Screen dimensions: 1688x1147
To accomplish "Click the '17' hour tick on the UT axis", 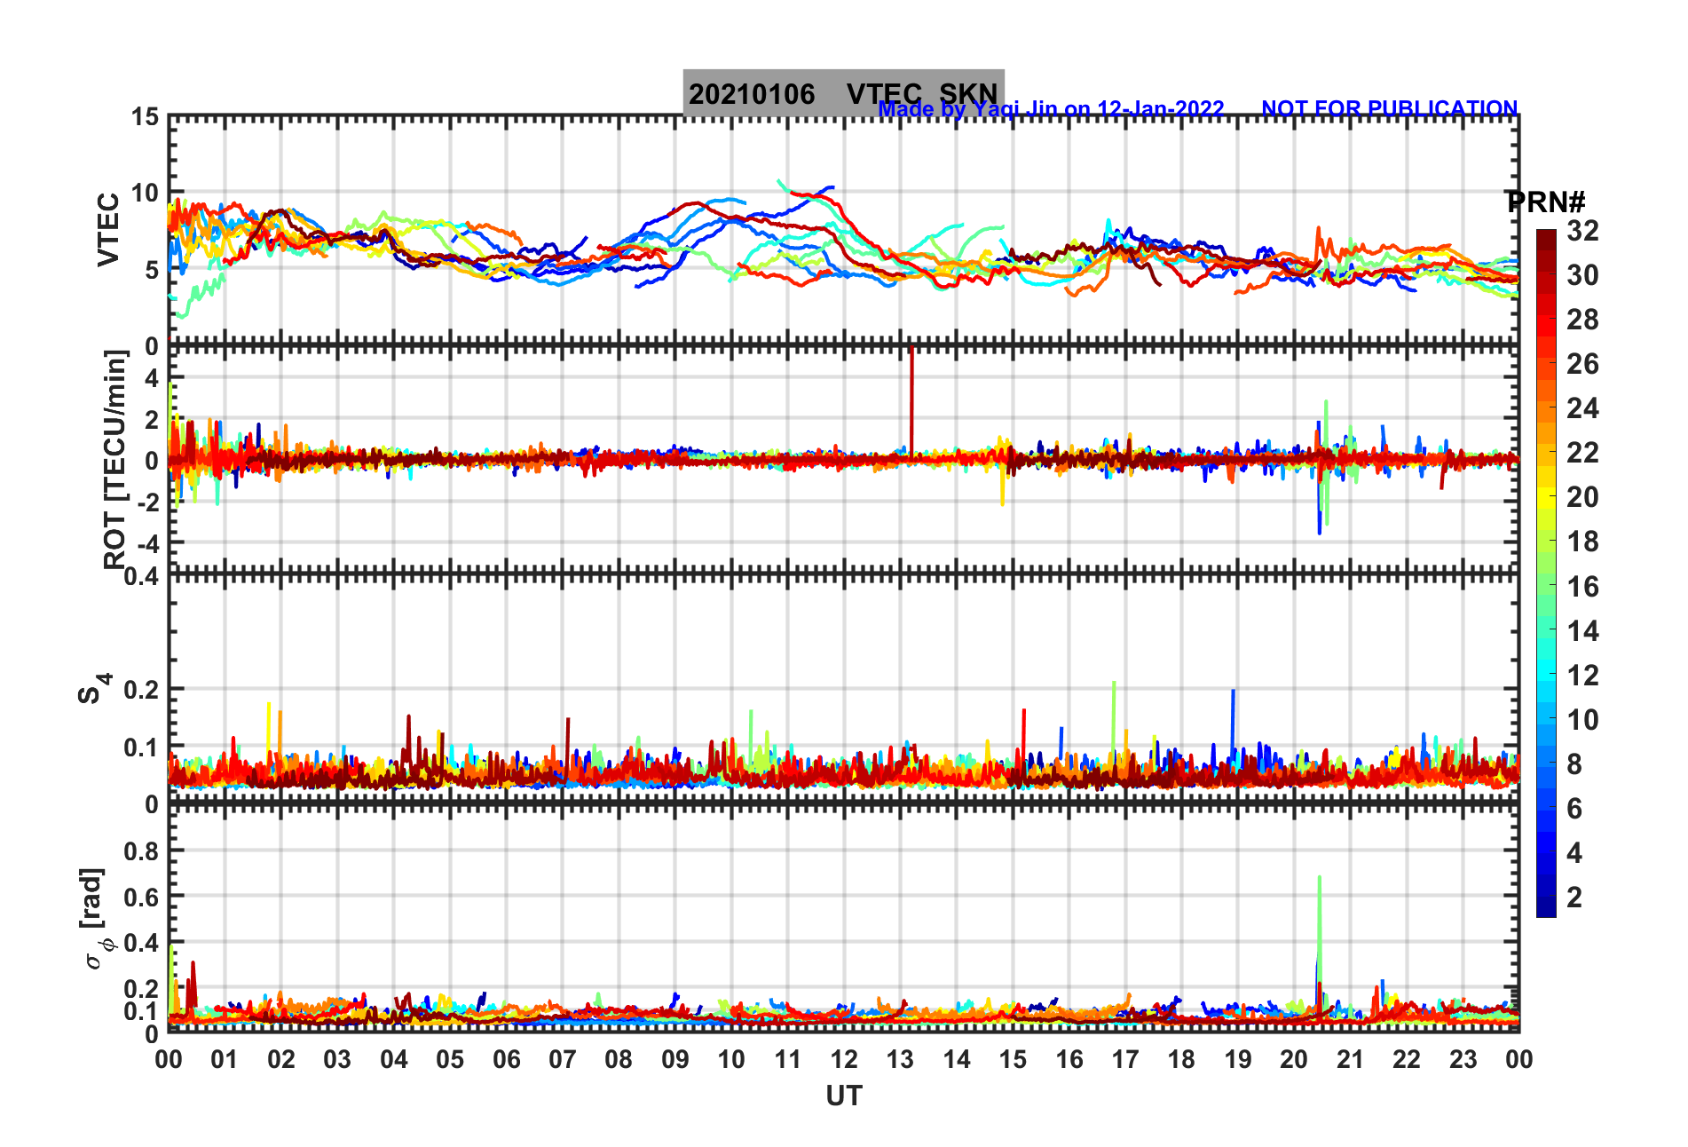I will coord(1125,1059).
